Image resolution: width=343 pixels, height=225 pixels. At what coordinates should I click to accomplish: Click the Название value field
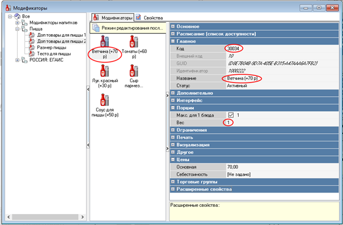point(282,78)
